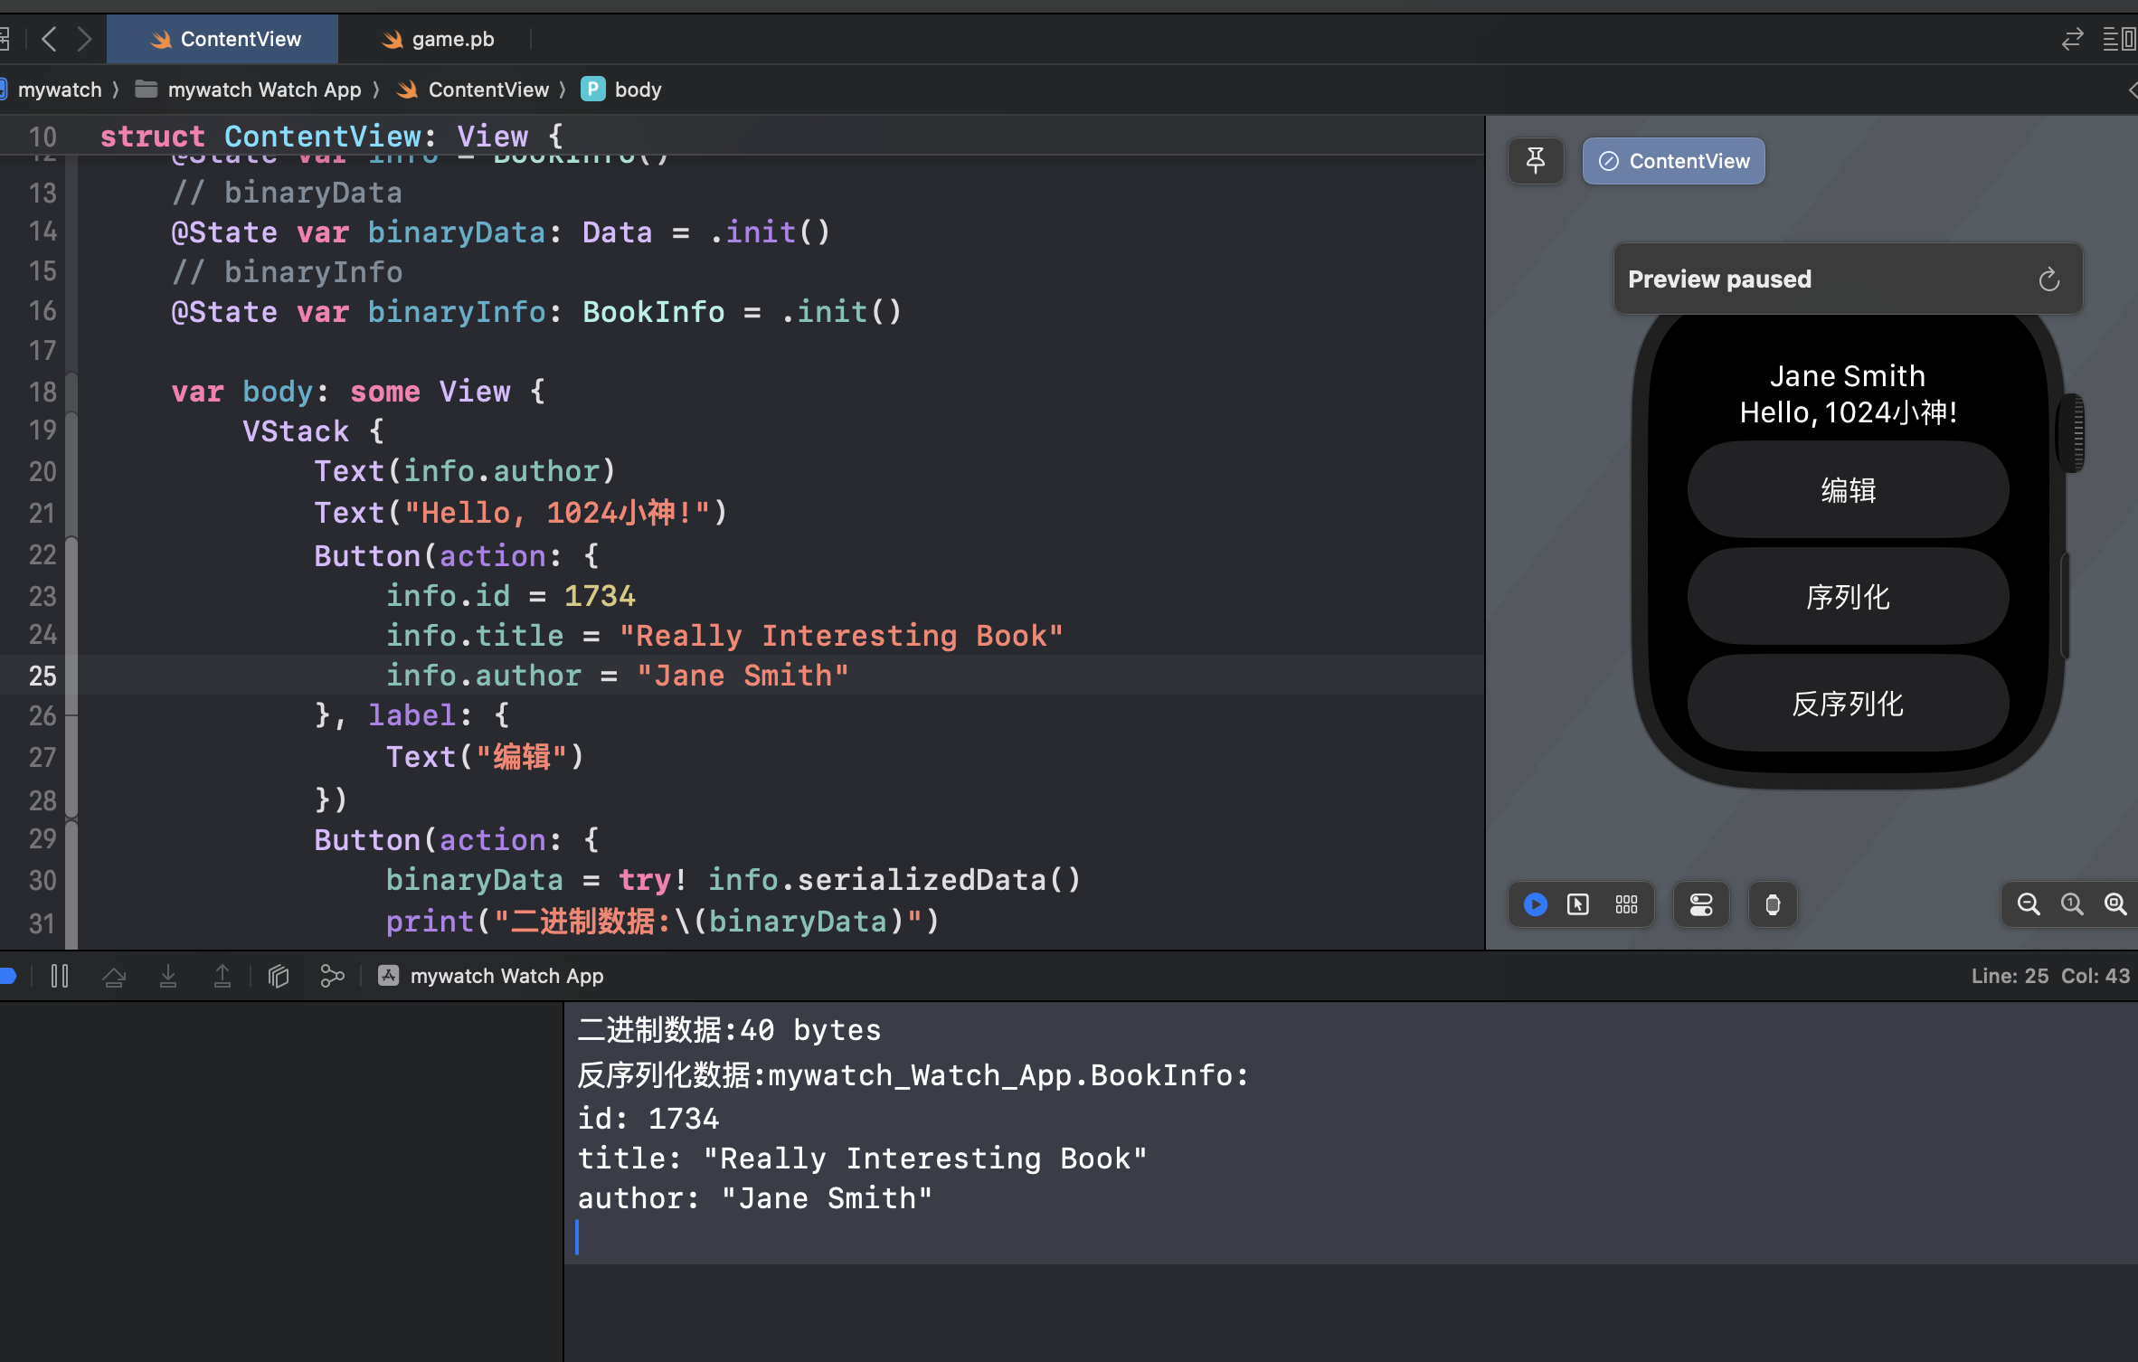This screenshot has height=1362, width=2138.
Task: Show preview variants grid
Action: (1626, 904)
